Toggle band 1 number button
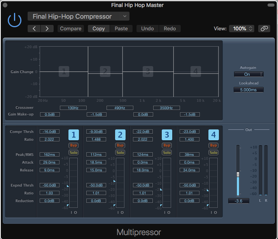Screen dimensions: 278x239 tap(74, 135)
